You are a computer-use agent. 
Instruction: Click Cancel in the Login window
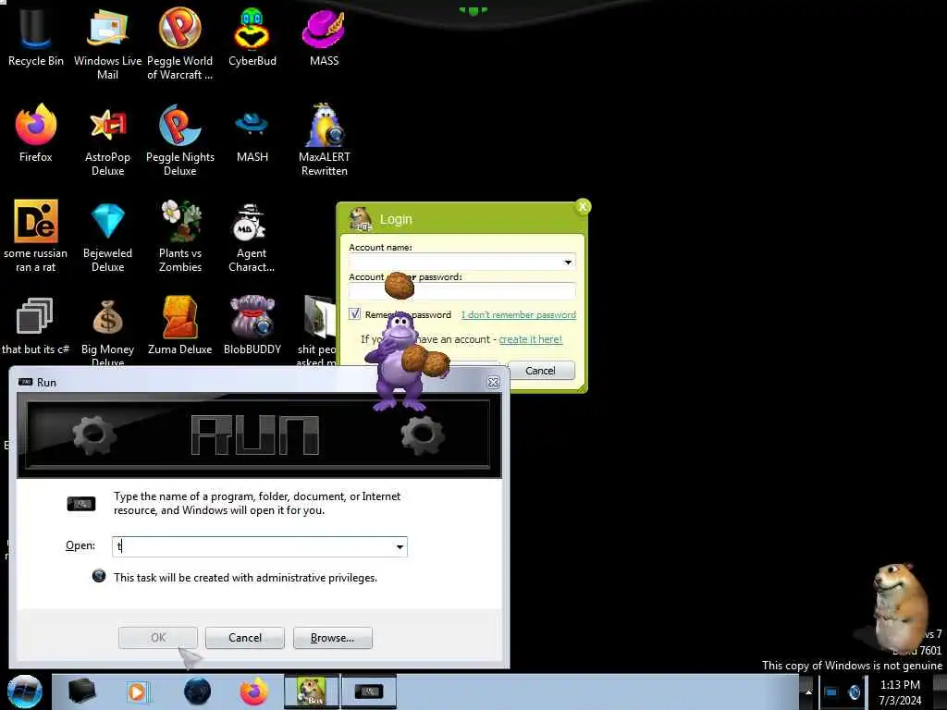[540, 371]
